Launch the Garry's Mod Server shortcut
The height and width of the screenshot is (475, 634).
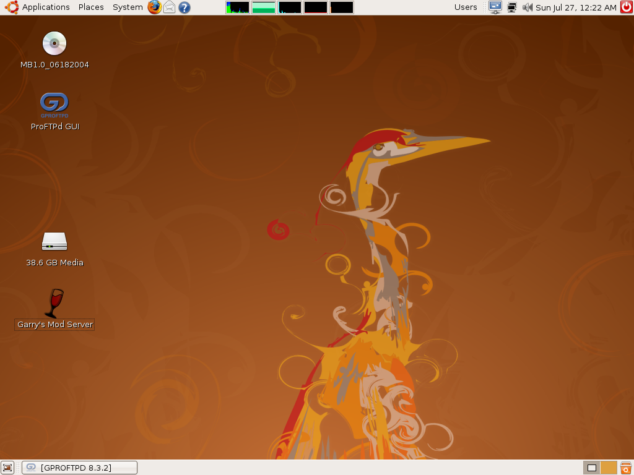click(54, 303)
